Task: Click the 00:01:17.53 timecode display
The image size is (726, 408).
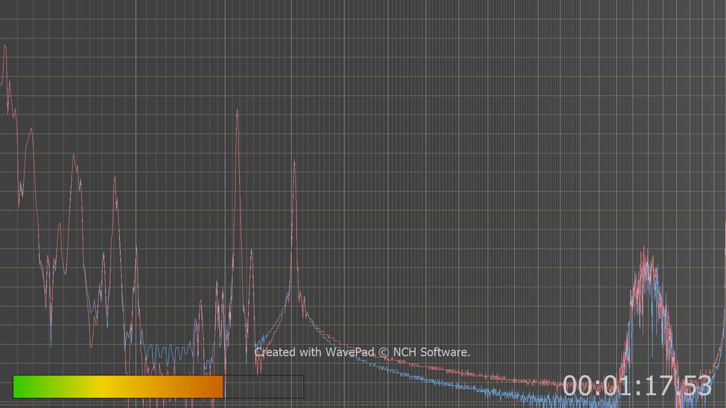Action: tap(637, 386)
